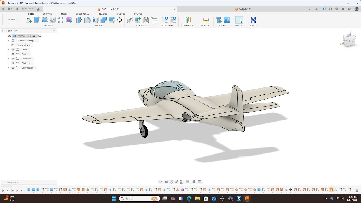Select the Create Sketch tool icon

(x=28, y=20)
